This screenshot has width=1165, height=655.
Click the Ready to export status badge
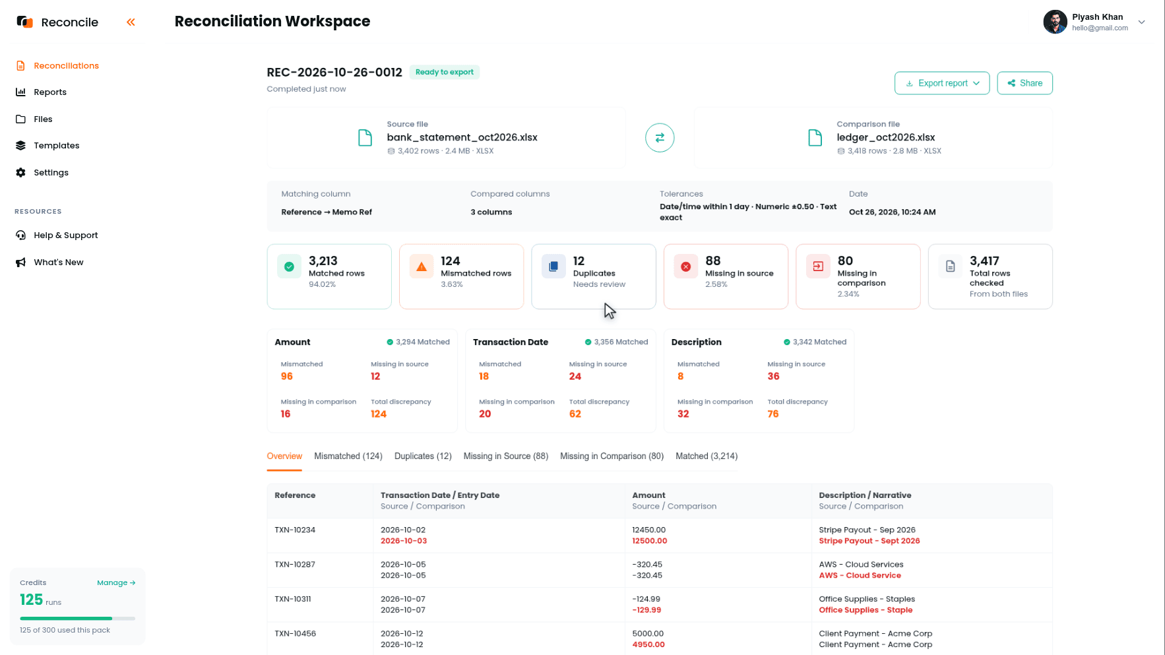point(445,73)
